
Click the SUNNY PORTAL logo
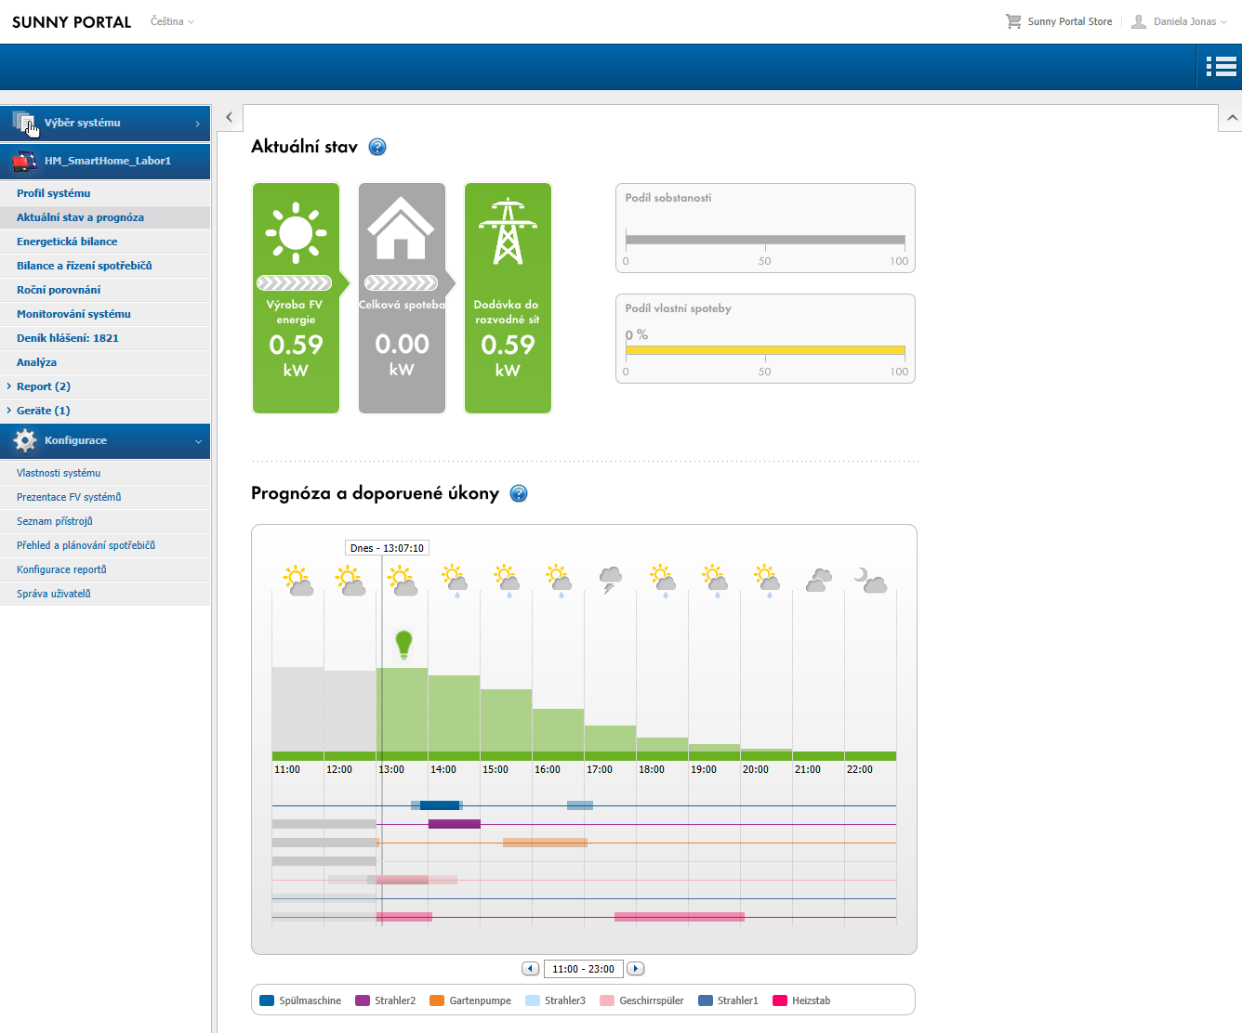tap(72, 22)
